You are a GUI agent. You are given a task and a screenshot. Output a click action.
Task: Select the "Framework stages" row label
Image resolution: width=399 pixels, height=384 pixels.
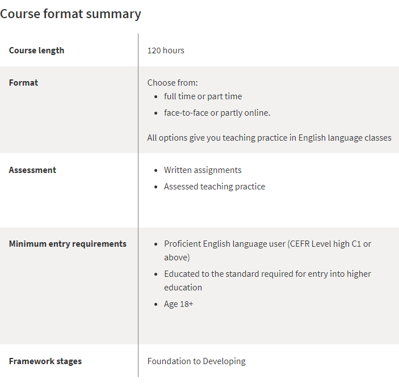45,361
